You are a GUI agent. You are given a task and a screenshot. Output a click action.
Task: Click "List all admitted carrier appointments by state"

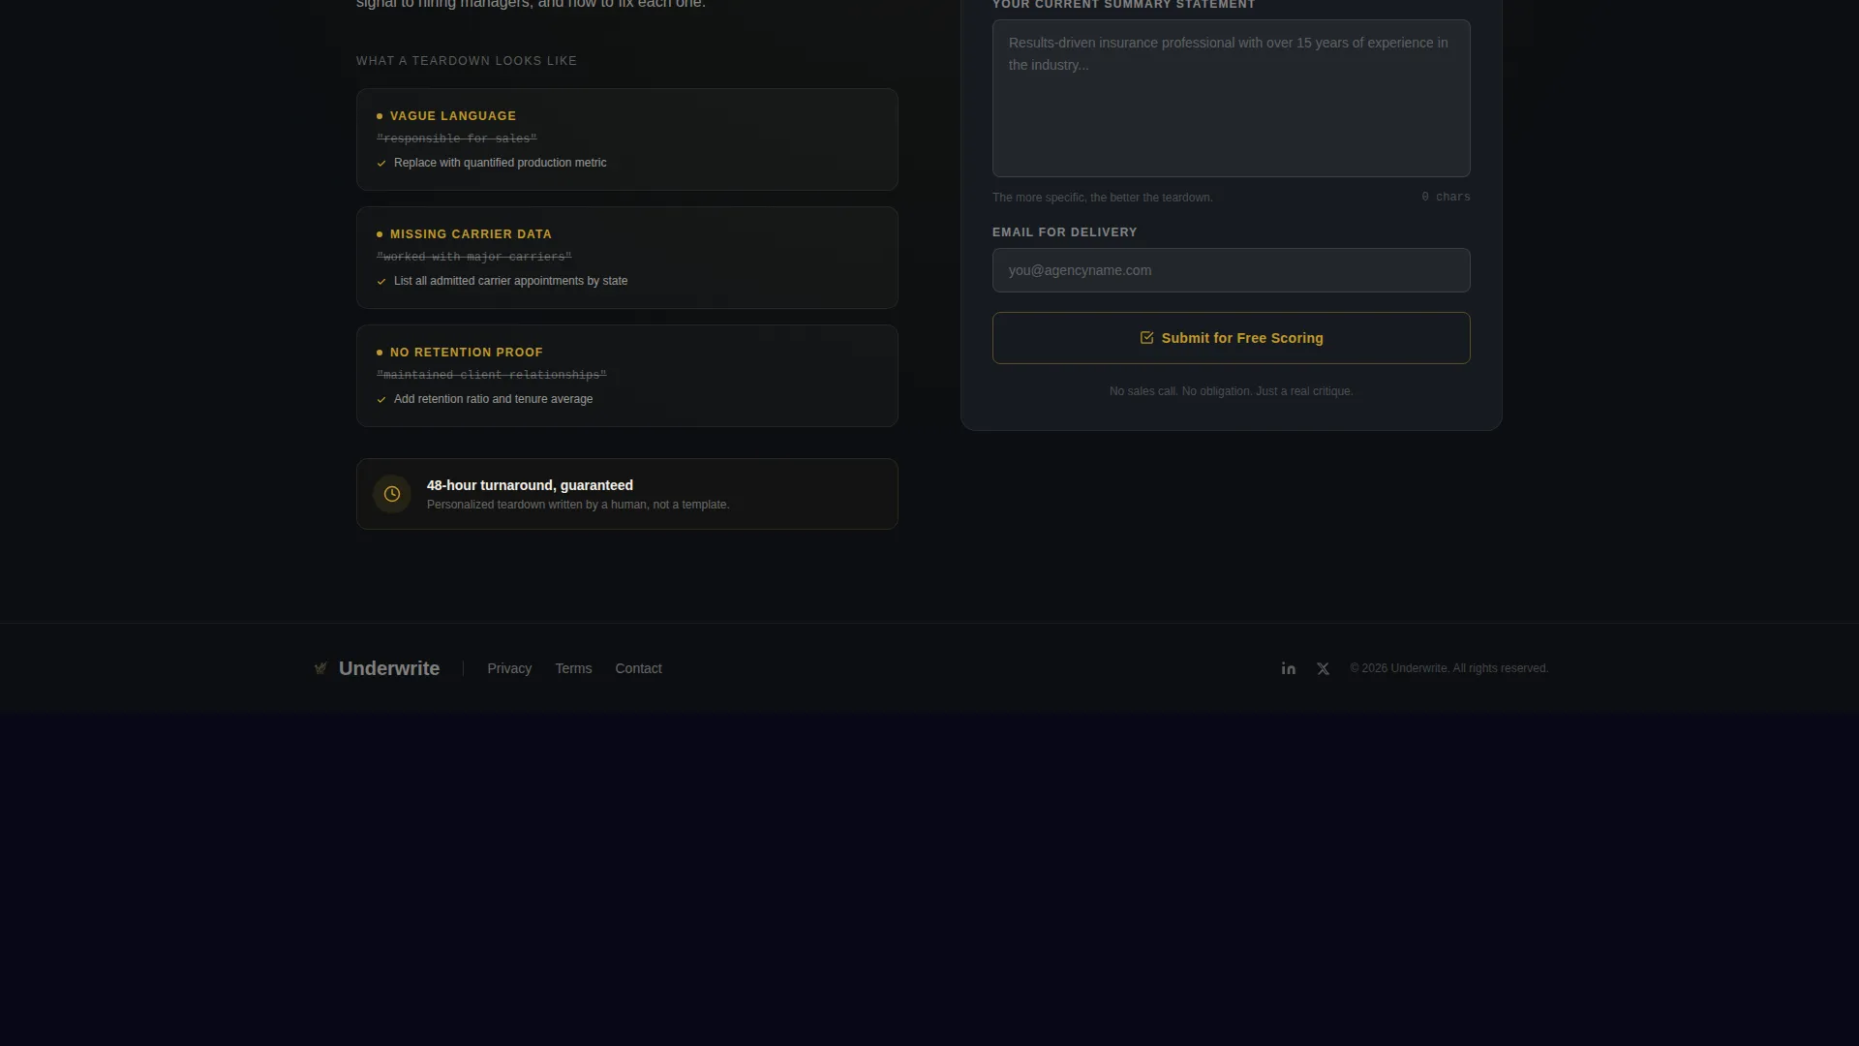point(510,281)
